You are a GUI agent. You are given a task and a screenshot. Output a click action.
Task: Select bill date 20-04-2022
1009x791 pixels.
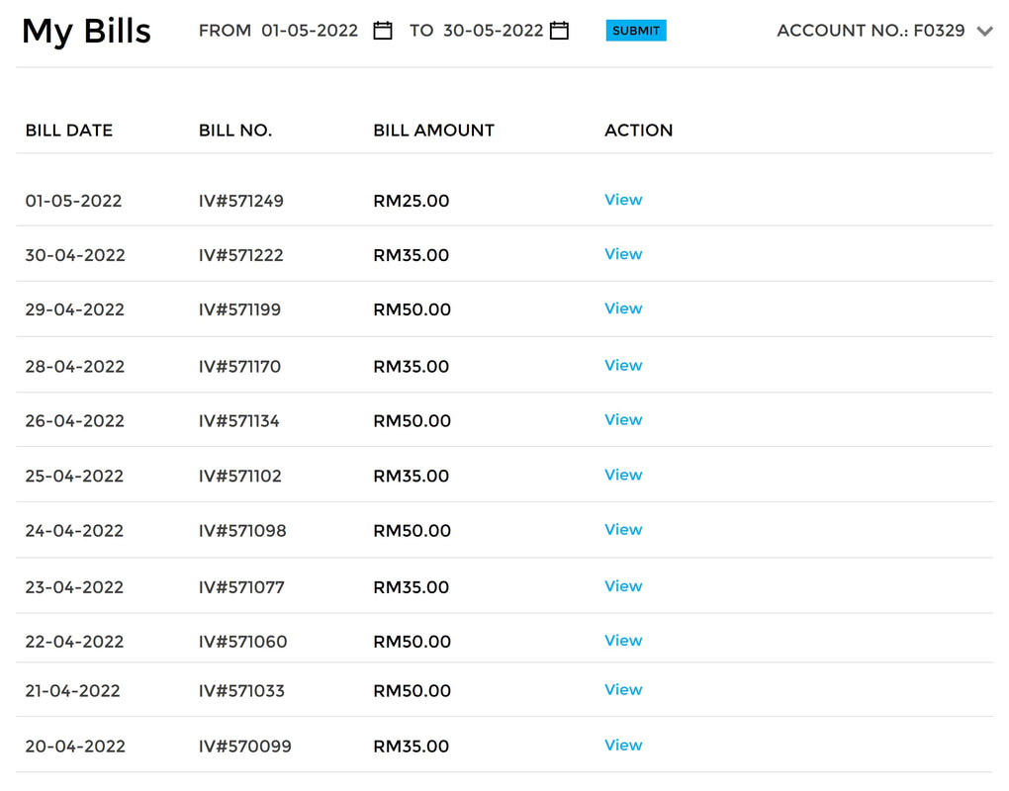point(75,746)
